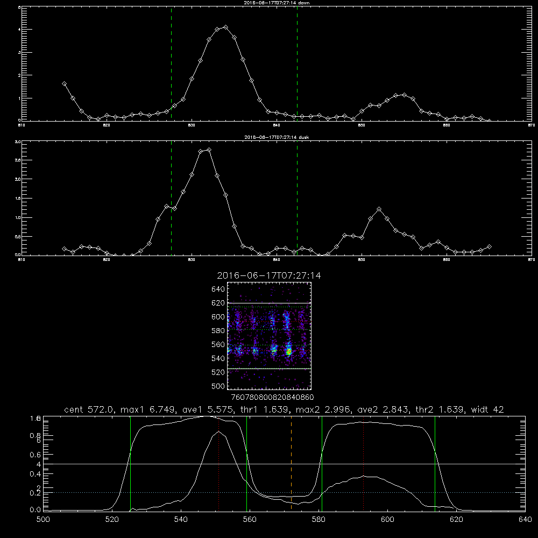Click the left green dashed line in dusk plot
The width and height of the screenshot is (538, 538).
coord(171,198)
